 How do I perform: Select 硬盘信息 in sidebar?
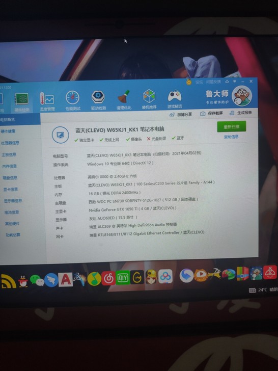point(10,178)
